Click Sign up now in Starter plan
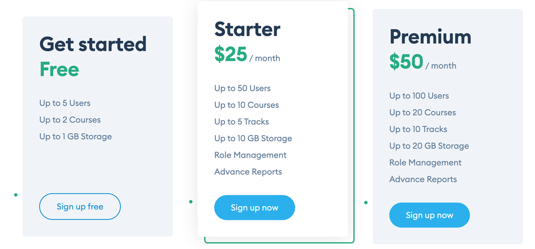535x249 pixels. (255, 208)
